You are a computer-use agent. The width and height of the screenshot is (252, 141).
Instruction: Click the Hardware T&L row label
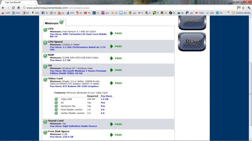pos(68,106)
